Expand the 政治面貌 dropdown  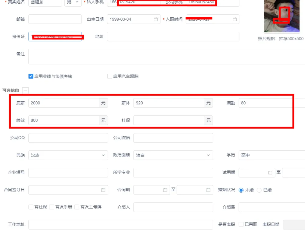[x=173, y=155]
